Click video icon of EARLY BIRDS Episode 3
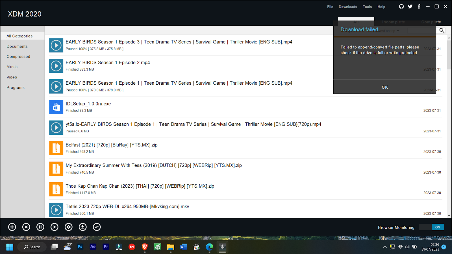 (56, 45)
